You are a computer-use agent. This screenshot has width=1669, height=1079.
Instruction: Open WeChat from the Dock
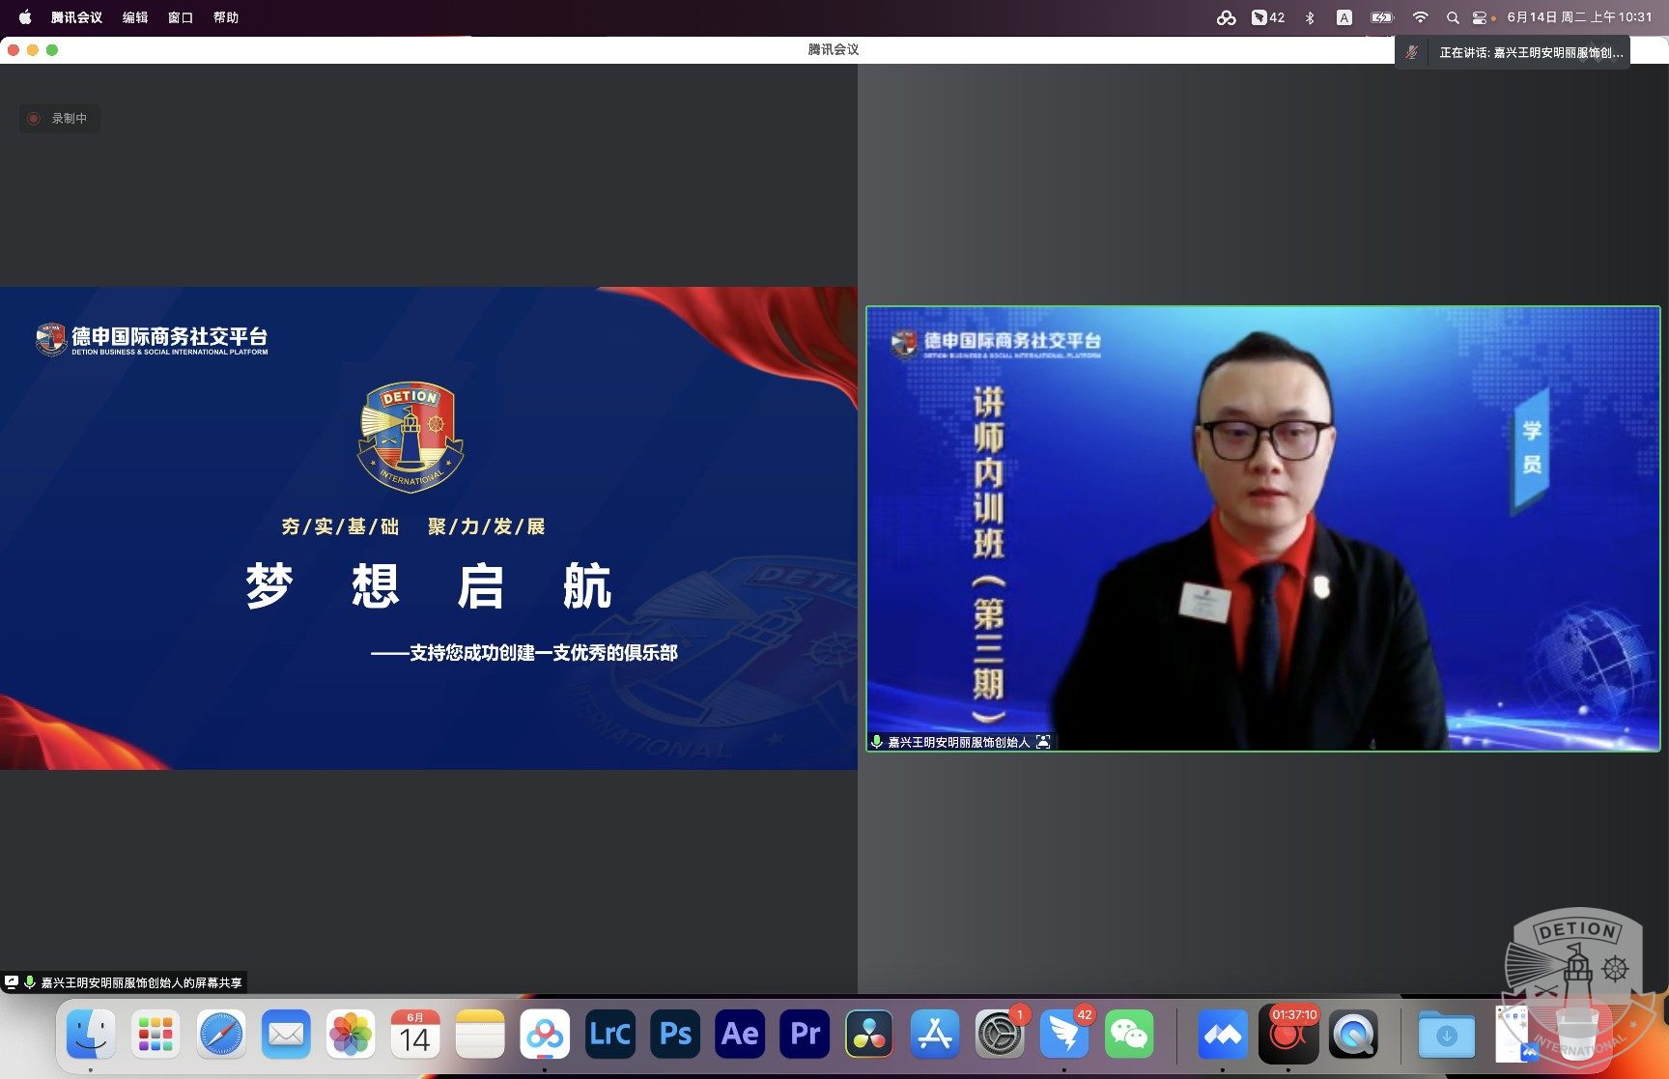tap(1129, 1035)
